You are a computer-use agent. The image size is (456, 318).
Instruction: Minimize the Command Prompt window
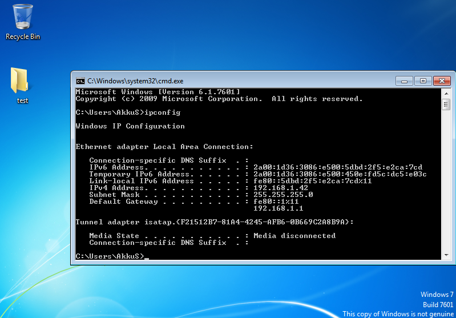point(404,81)
